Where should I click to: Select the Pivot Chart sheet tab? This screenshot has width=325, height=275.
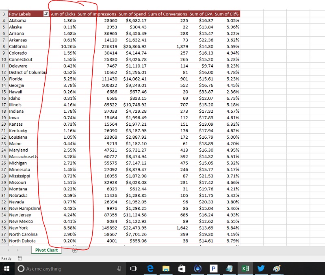pyautogui.click(x=46, y=250)
